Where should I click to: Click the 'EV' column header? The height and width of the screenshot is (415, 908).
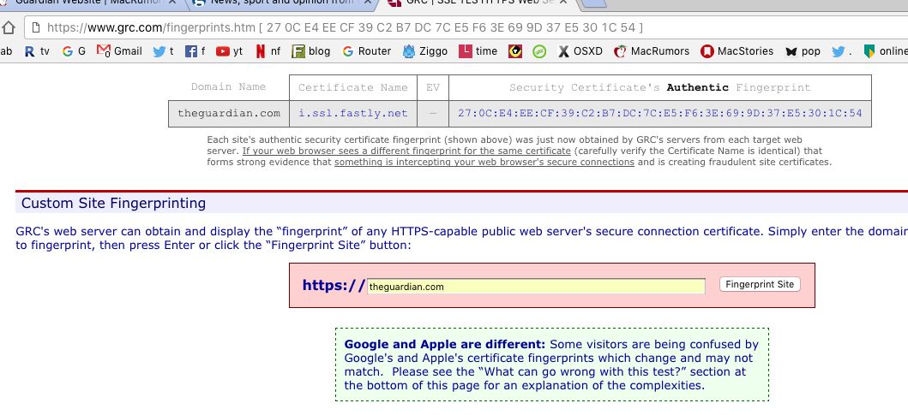click(x=433, y=88)
